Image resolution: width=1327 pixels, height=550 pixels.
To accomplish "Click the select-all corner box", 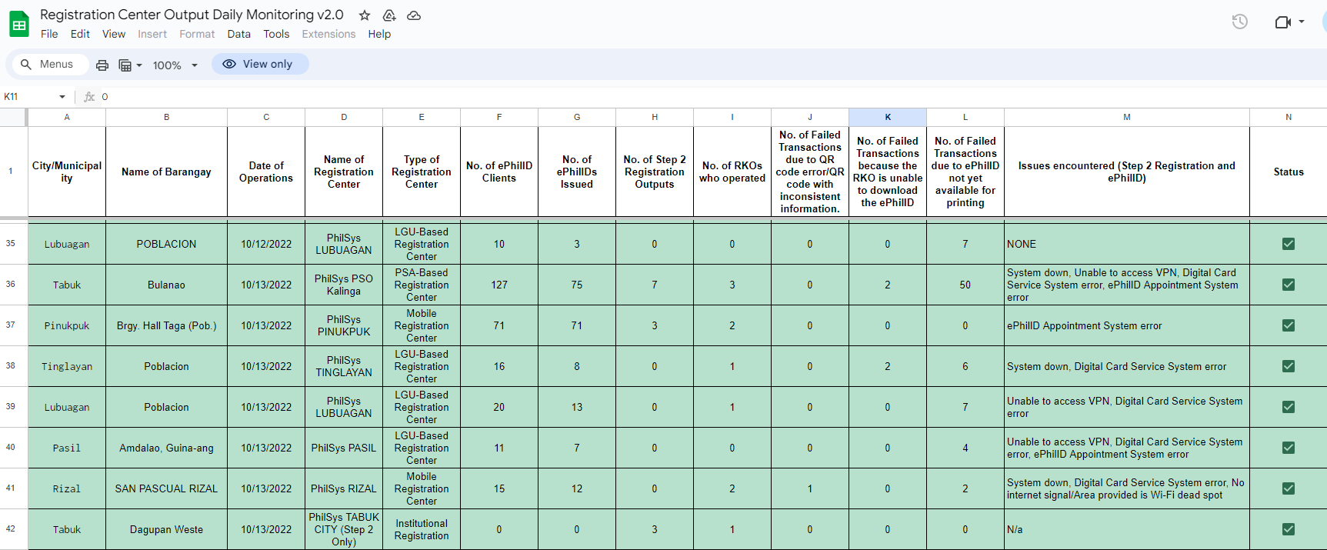I will coord(12,117).
